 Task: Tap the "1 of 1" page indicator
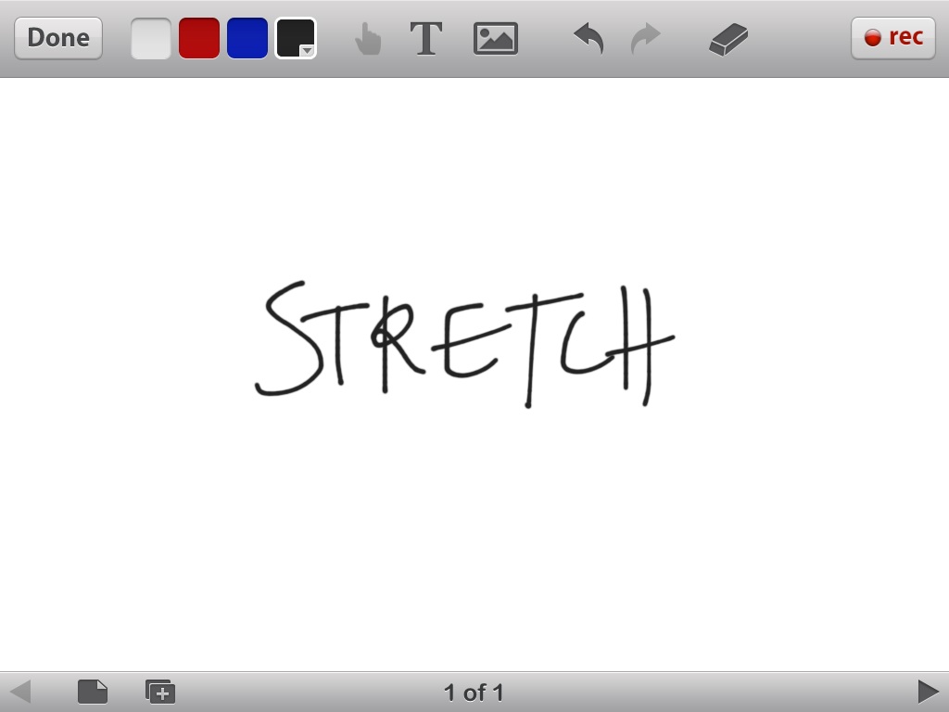coord(474,693)
